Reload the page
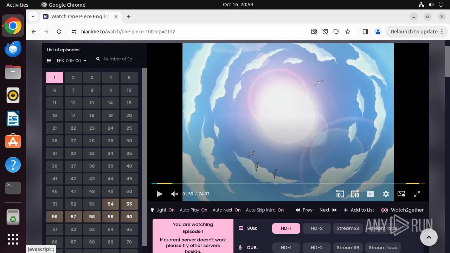 (x=59, y=32)
